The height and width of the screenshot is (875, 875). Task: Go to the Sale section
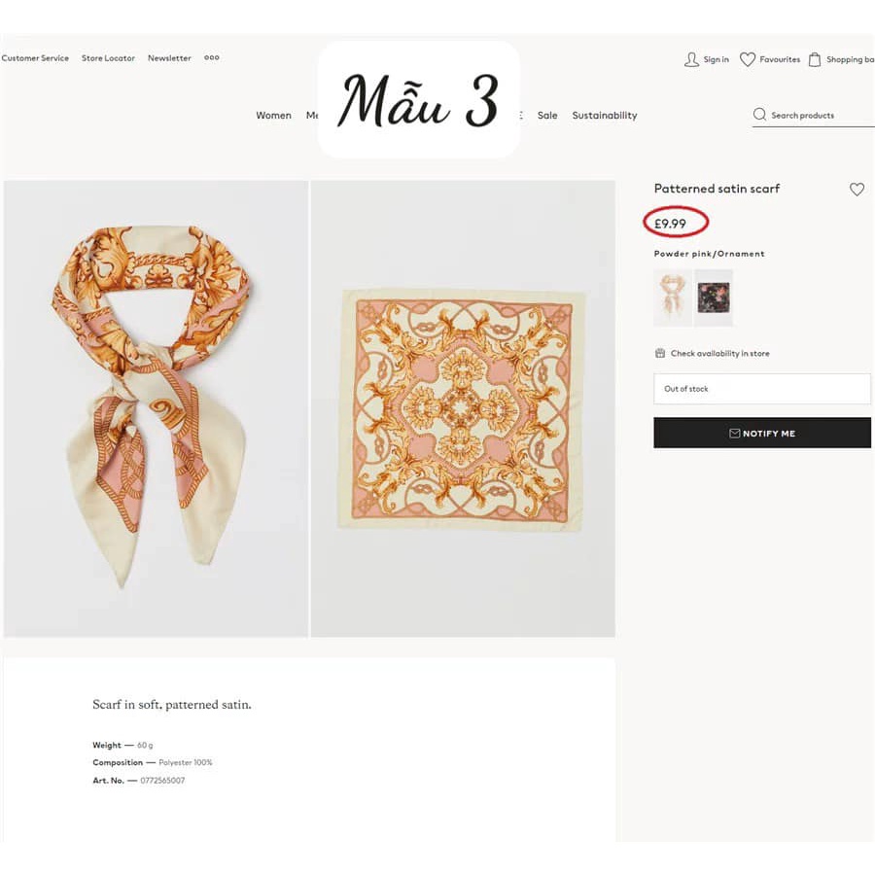(x=547, y=116)
